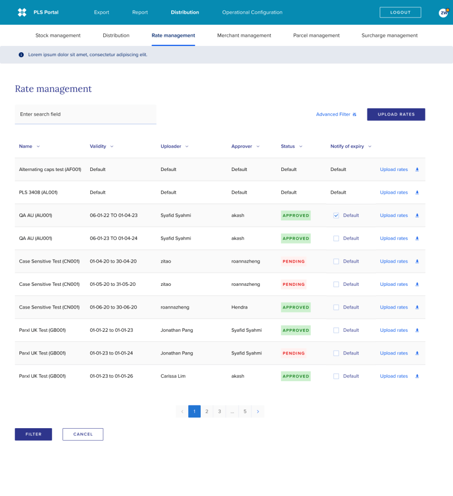The image size is (453, 496).
Task: Download rates for Alternating caps test row
Action: pos(417,170)
